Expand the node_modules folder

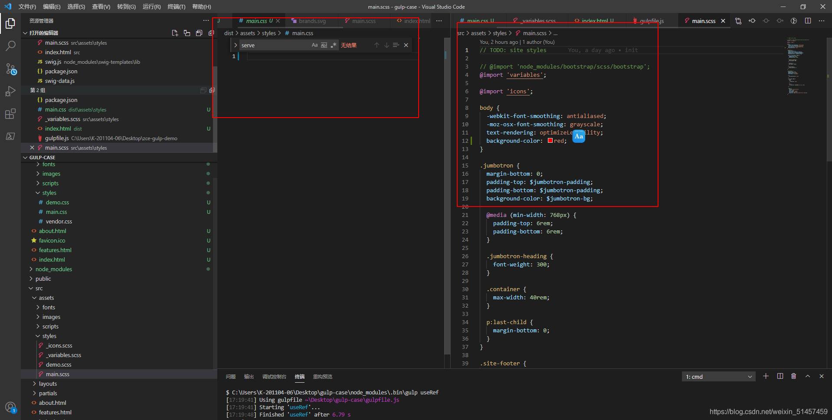(x=31, y=269)
